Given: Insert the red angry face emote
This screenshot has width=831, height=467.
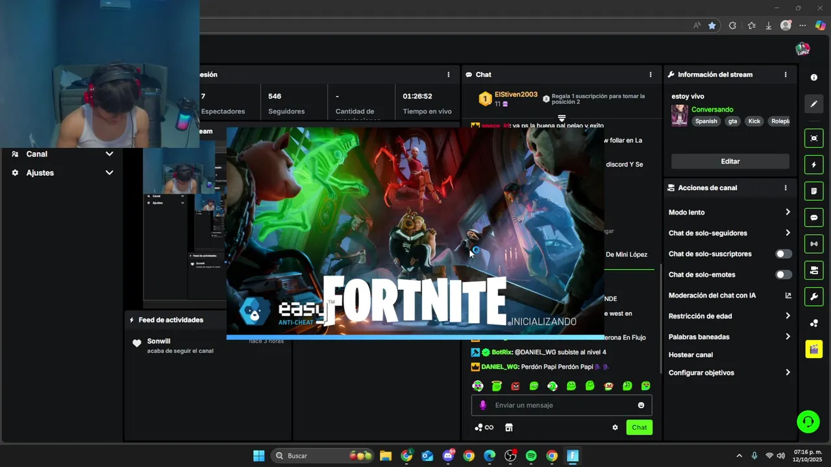Looking at the screenshot, I should 515,386.
